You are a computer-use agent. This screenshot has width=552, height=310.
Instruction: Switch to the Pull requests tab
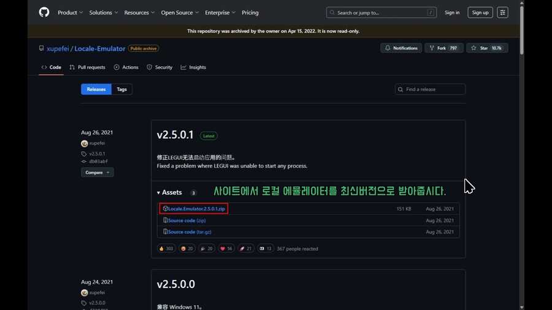[87, 67]
